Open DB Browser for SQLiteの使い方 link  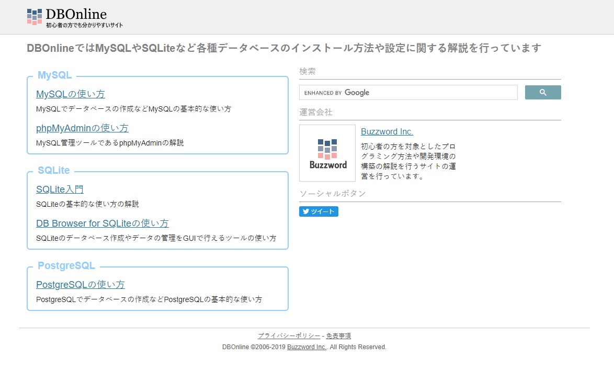pyautogui.click(x=102, y=224)
